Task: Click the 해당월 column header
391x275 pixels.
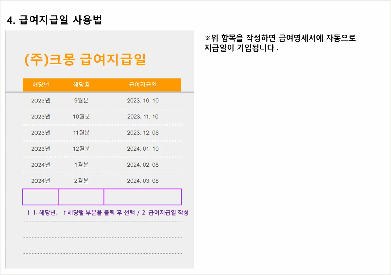Action: click(81, 85)
